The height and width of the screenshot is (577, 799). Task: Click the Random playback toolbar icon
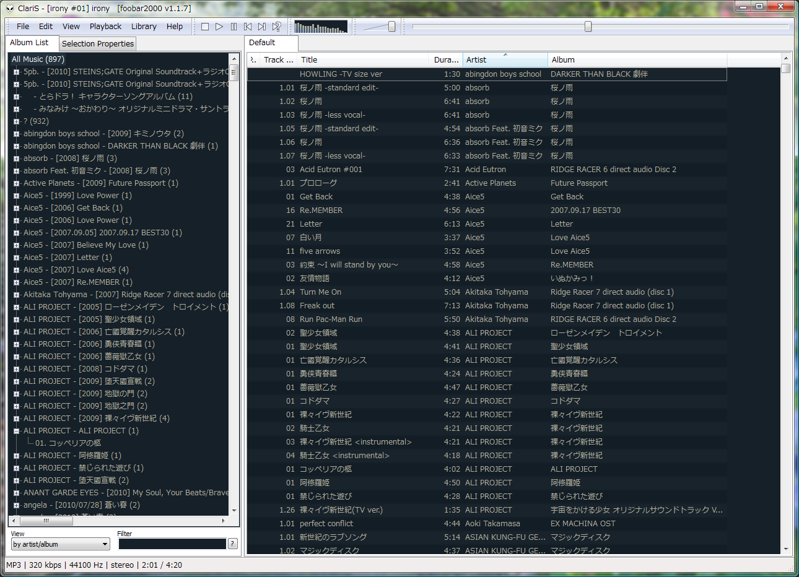pos(276,27)
